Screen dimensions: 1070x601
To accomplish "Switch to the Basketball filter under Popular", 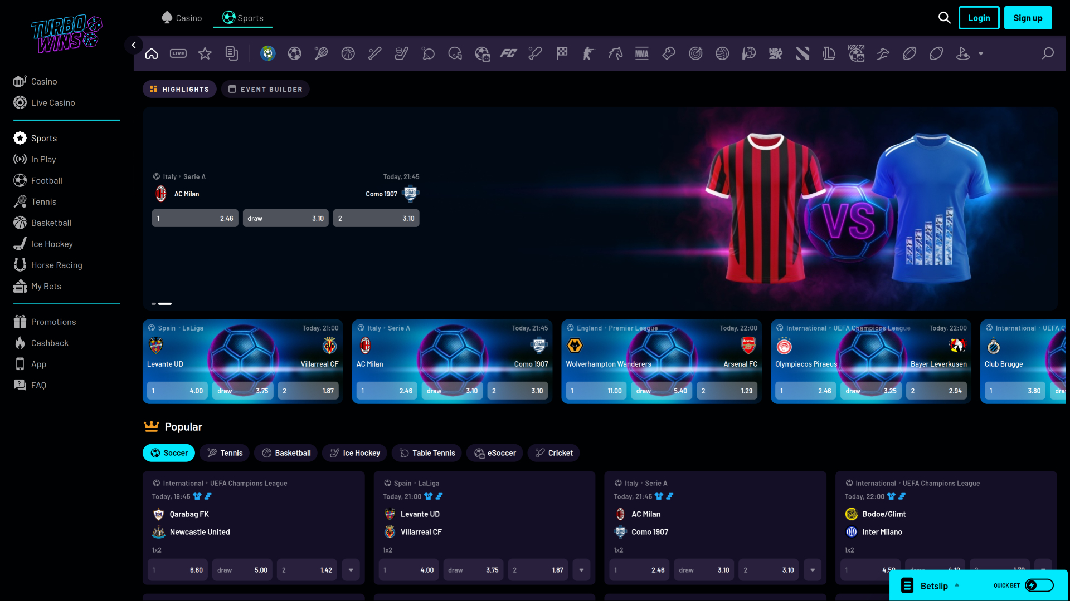I will coord(286,452).
